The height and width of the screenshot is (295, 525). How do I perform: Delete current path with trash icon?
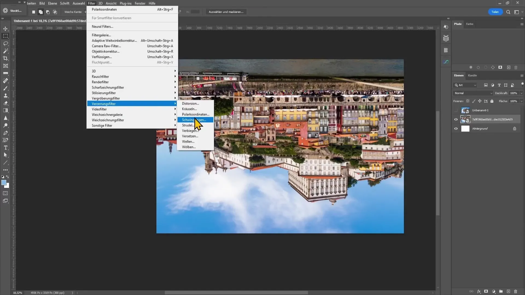pyautogui.click(x=516, y=67)
